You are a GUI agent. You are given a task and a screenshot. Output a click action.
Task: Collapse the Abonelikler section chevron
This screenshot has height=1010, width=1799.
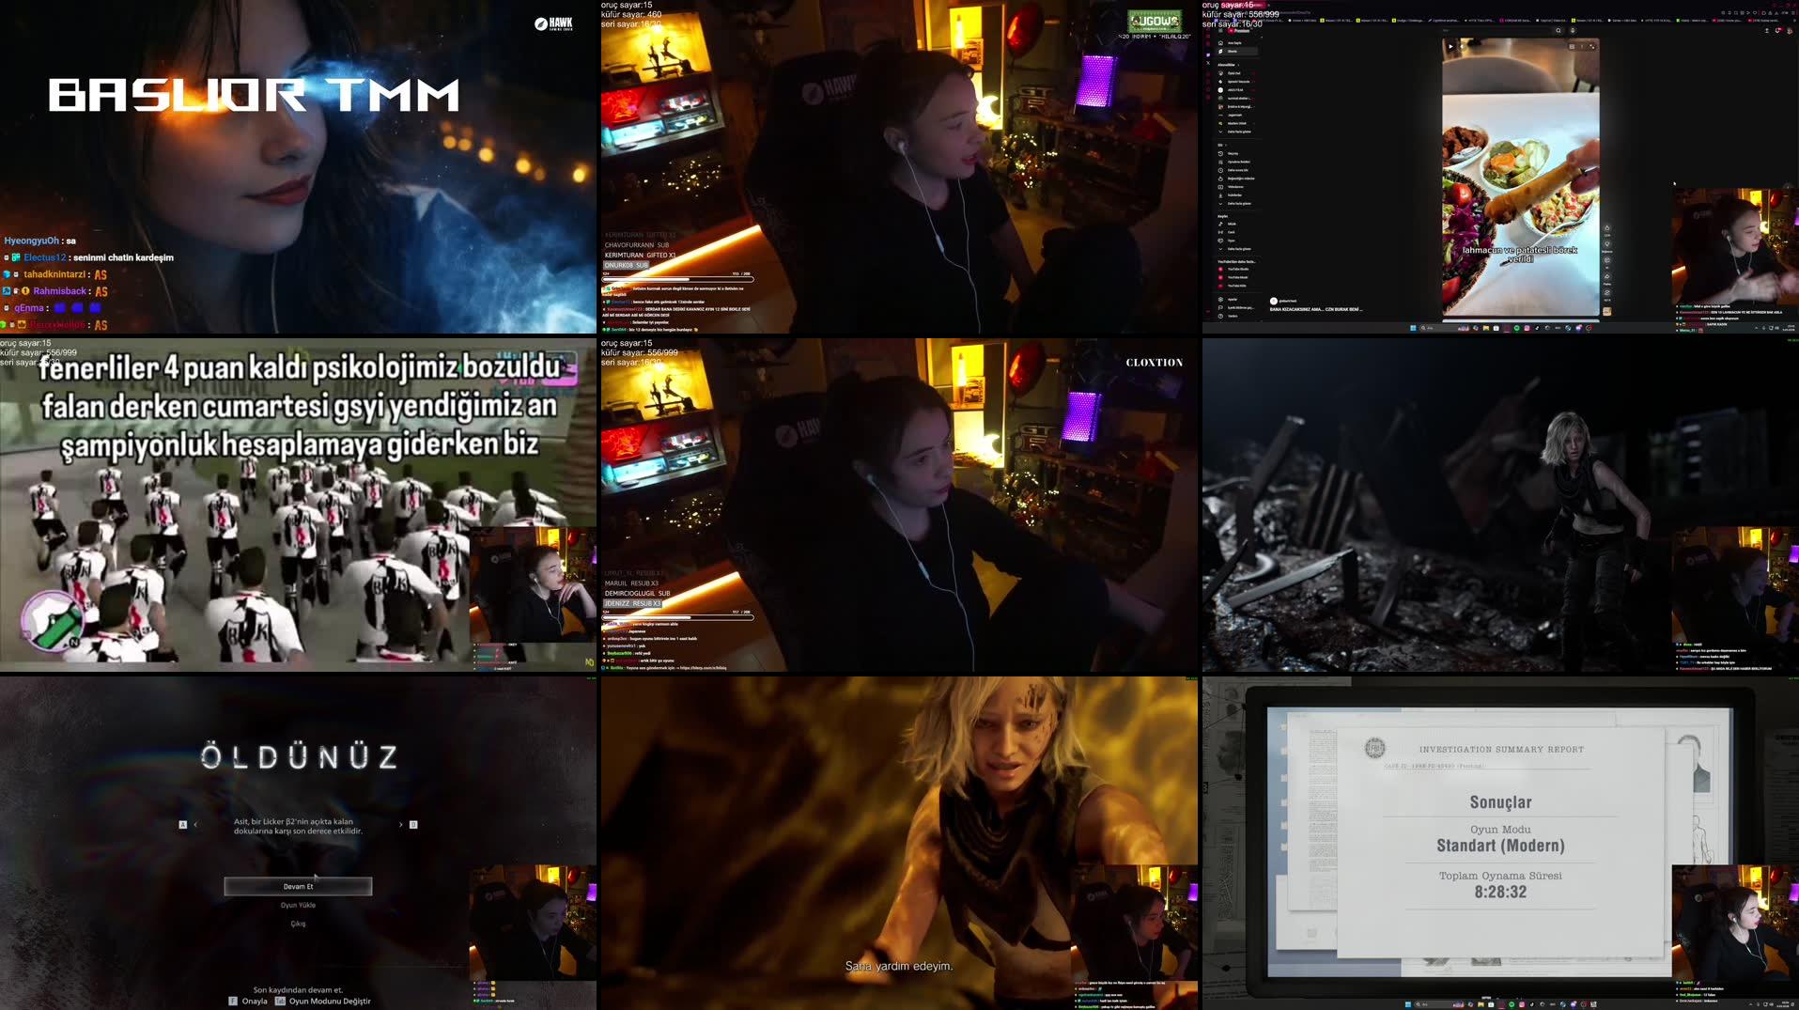tap(1238, 65)
